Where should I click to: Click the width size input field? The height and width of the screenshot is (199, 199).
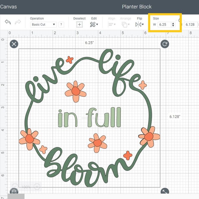(164, 25)
